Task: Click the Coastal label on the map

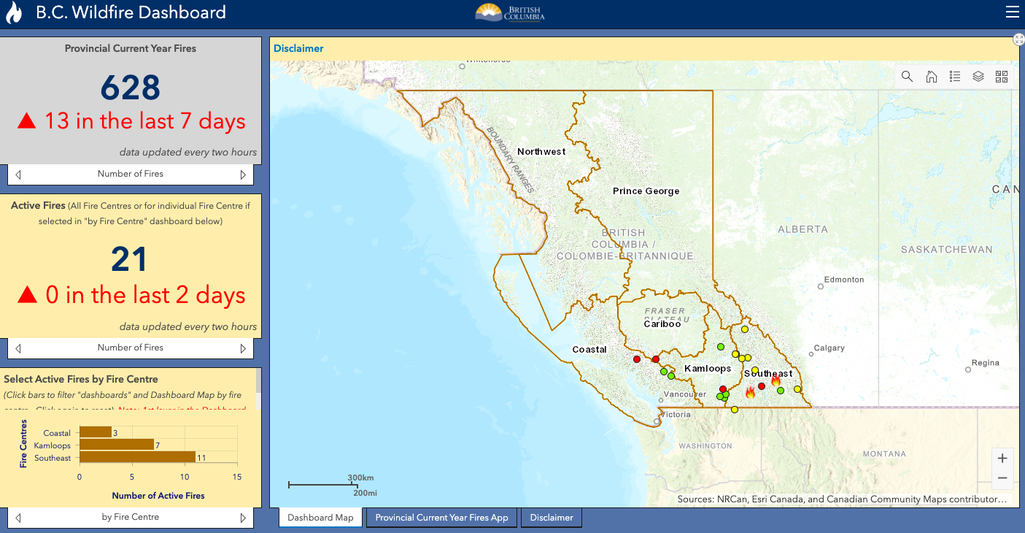Action: 589,350
